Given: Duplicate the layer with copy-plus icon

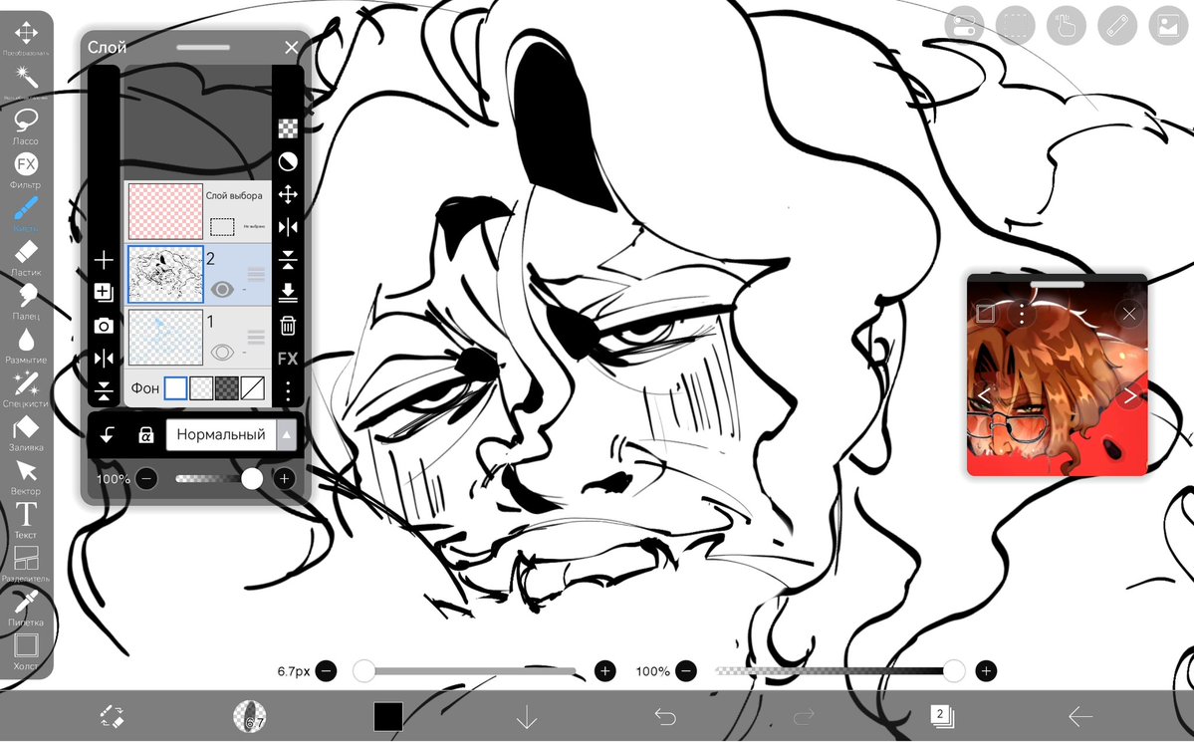Looking at the screenshot, I should click(x=104, y=293).
